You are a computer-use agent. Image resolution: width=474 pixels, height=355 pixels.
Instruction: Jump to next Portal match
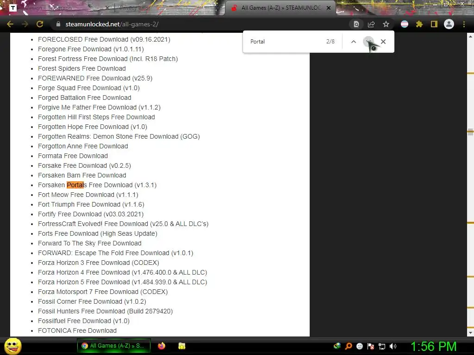click(368, 42)
